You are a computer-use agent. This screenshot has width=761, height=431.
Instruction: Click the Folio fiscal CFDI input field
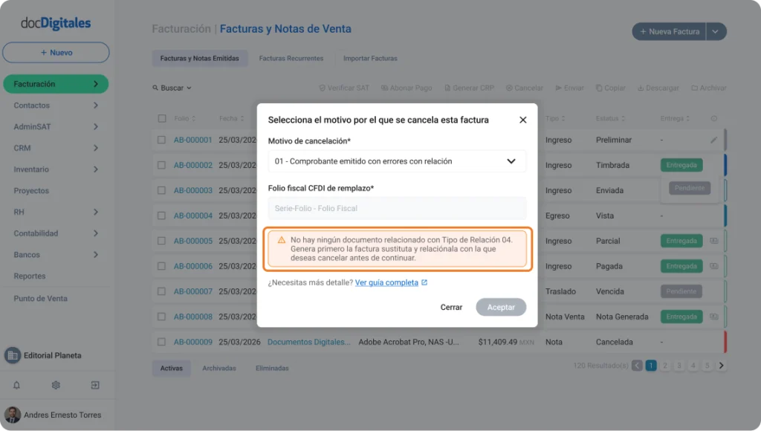(397, 208)
